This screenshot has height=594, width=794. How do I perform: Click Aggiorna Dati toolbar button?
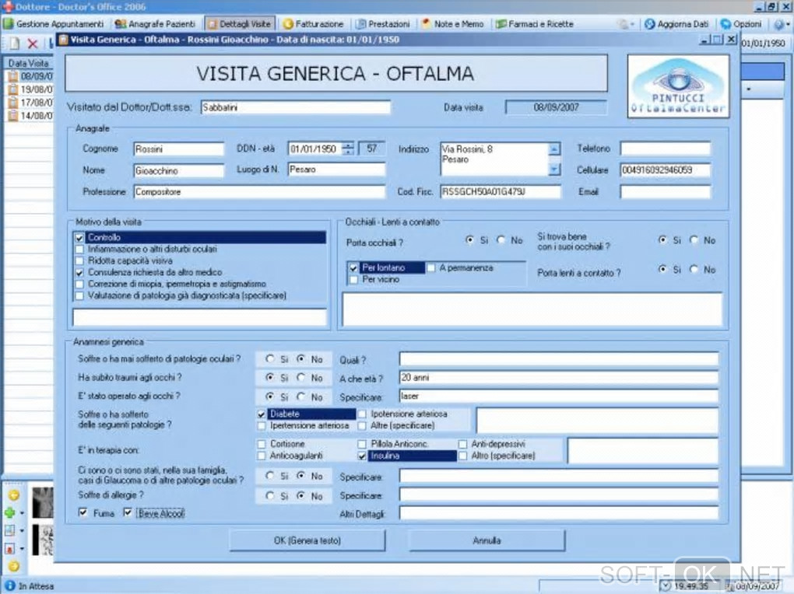(676, 24)
